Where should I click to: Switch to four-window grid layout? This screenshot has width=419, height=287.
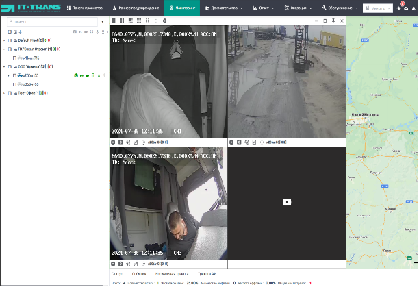pyautogui.click(x=122, y=21)
